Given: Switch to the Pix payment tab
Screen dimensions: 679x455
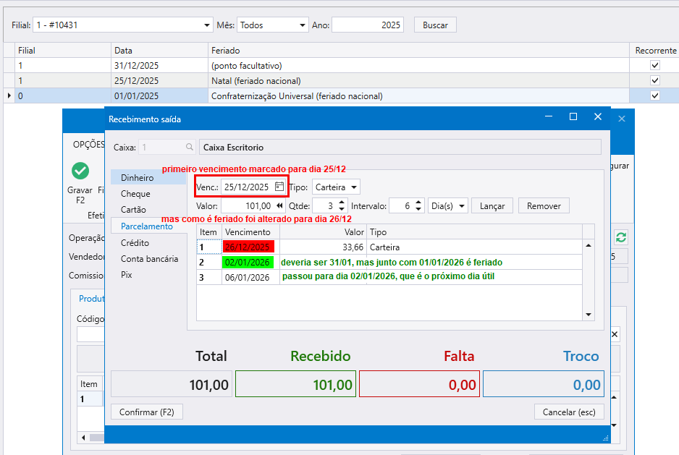Looking at the screenshot, I should (x=127, y=275).
